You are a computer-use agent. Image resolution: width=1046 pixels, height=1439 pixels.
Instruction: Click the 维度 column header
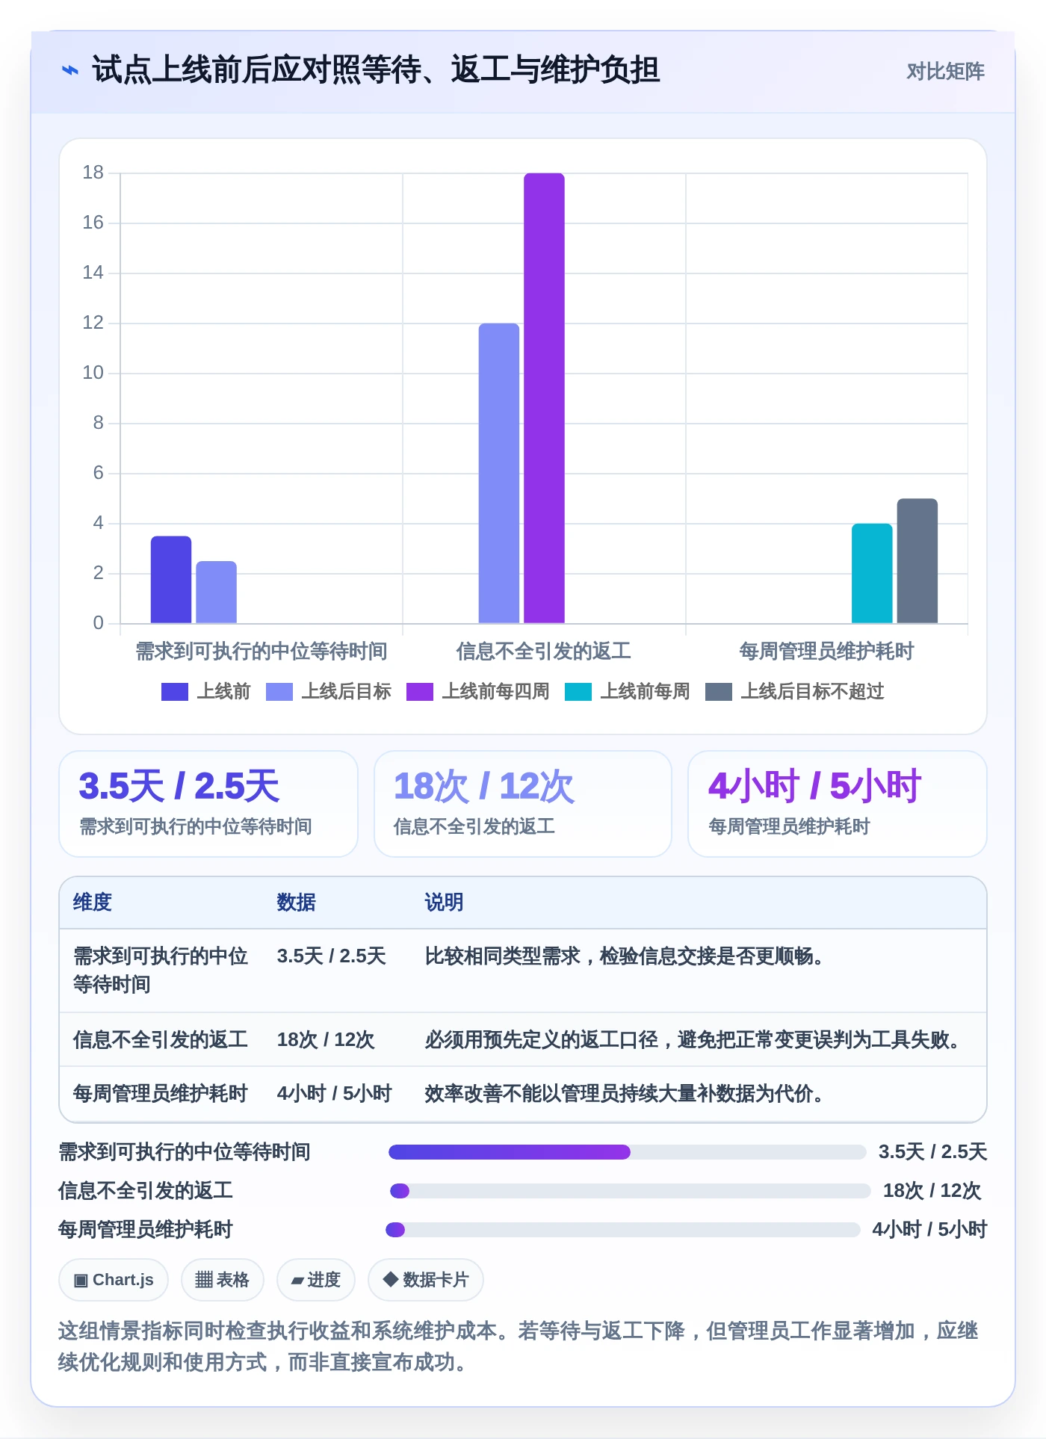coord(93,903)
